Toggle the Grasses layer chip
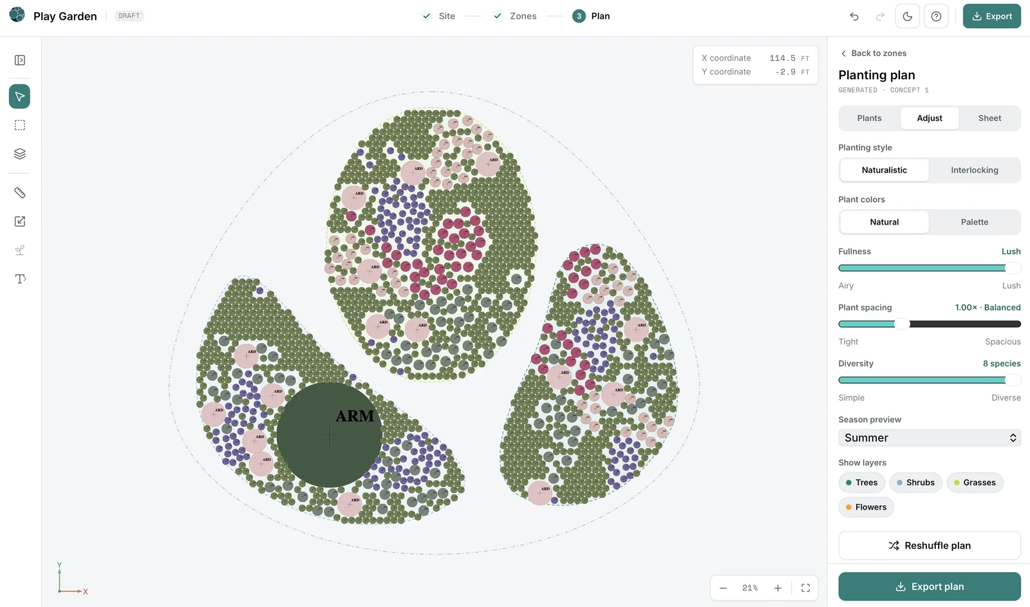 (x=975, y=483)
